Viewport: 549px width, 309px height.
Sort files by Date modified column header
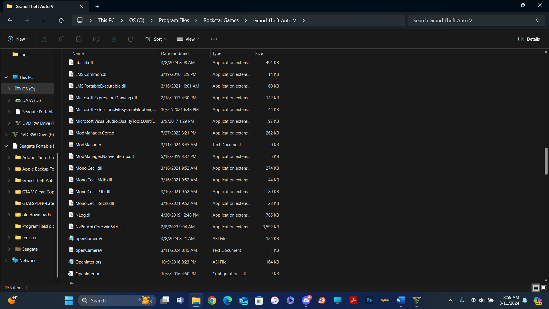click(175, 53)
